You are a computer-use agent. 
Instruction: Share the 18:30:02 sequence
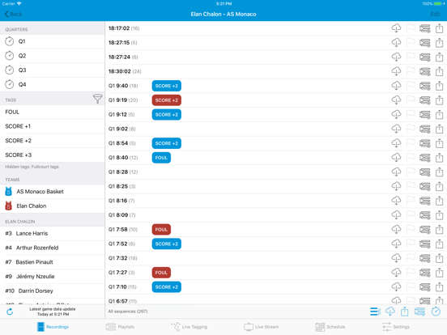(x=439, y=71)
